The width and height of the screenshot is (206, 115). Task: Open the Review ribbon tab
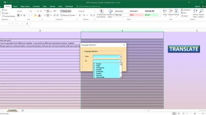click(52, 6)
